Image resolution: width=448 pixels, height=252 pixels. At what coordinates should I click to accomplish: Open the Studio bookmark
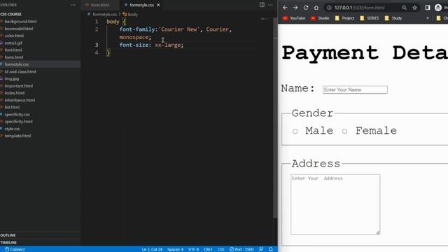(320, 18)
